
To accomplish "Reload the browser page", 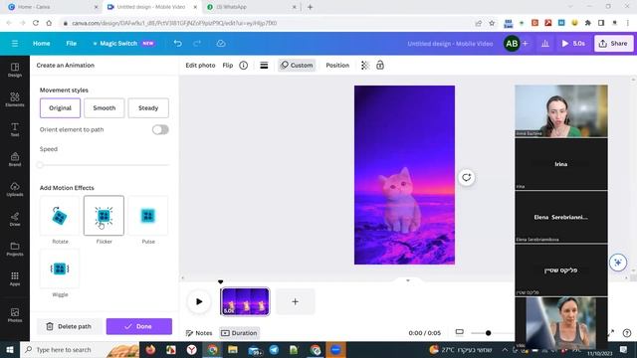I will tap(36, 23).
